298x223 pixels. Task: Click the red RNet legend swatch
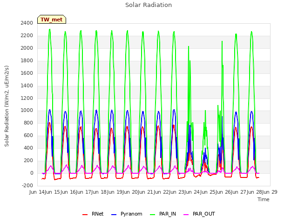click(85, 215)
